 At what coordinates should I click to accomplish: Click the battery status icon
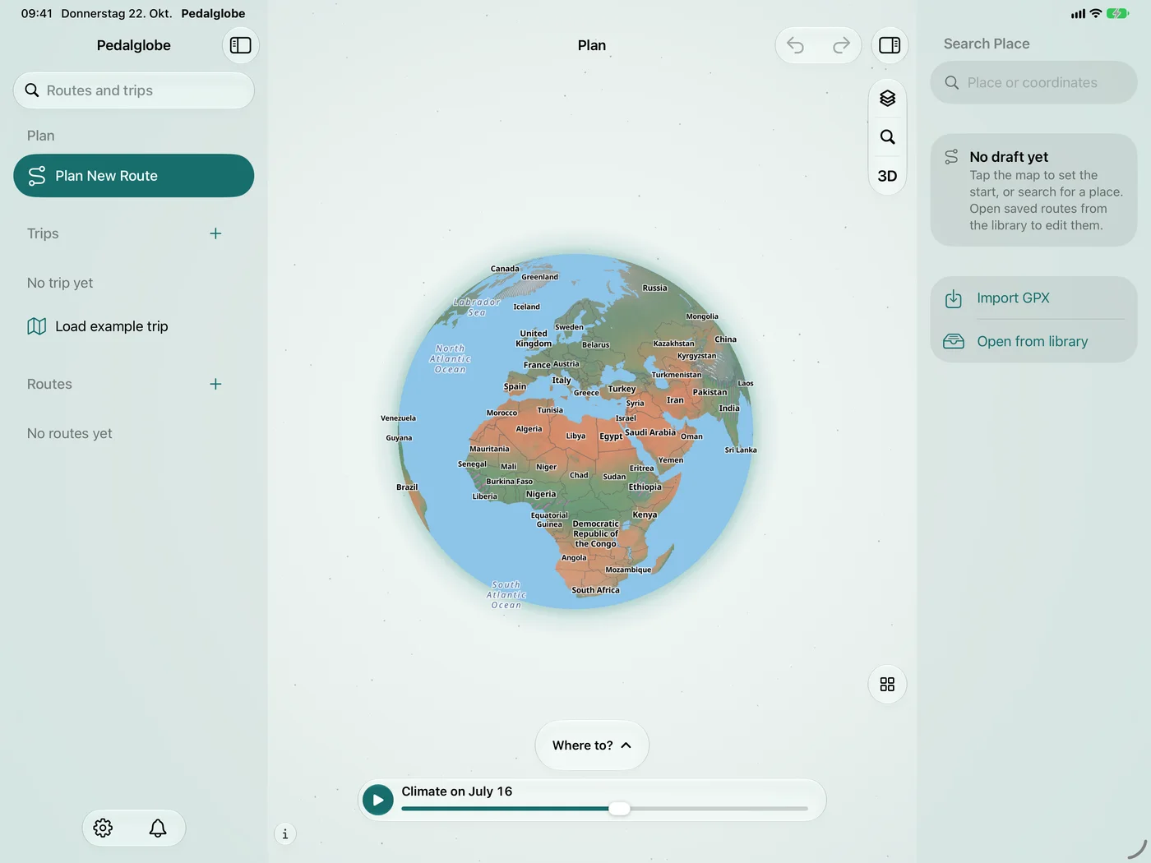(1117, 13)
